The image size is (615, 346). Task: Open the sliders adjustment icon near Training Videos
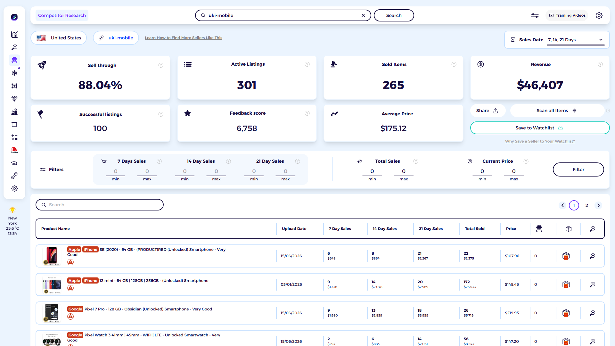coord(535,15)
